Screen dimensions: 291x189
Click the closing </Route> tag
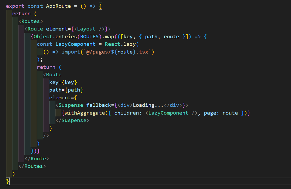[x=37, y=158]
